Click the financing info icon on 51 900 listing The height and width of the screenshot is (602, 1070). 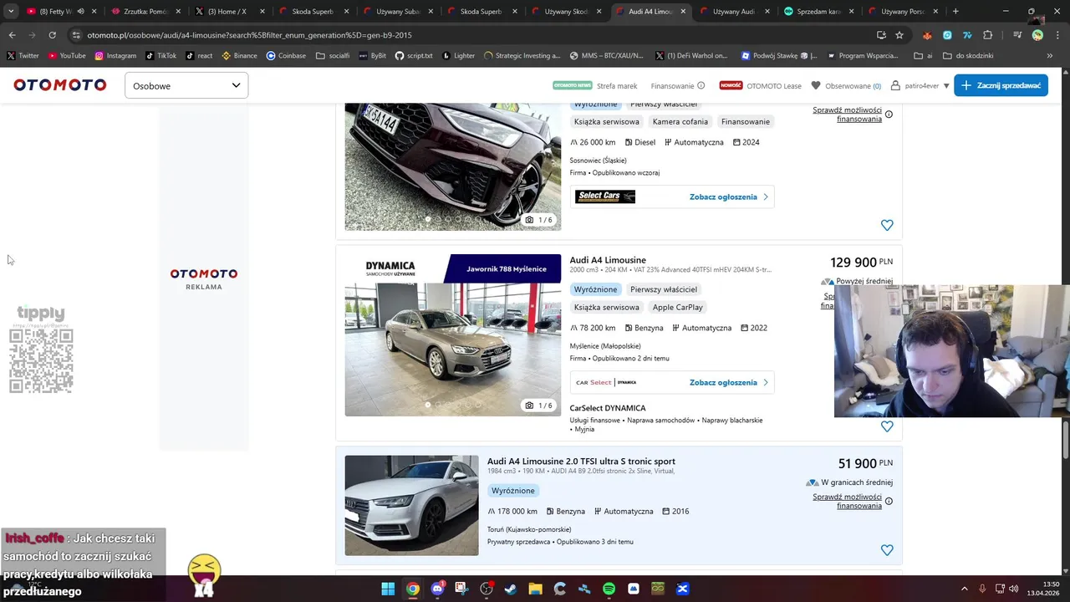point(889,502)
